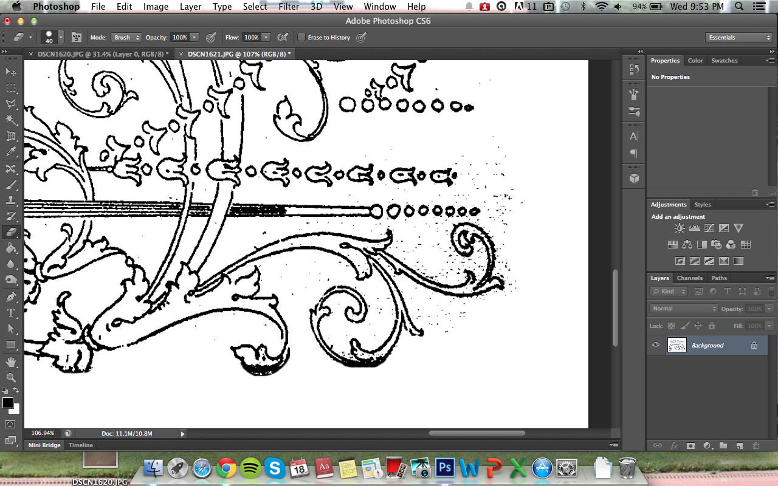Open the Mini Bridge tab
778x486 pixels.
[x=45, y=445]
